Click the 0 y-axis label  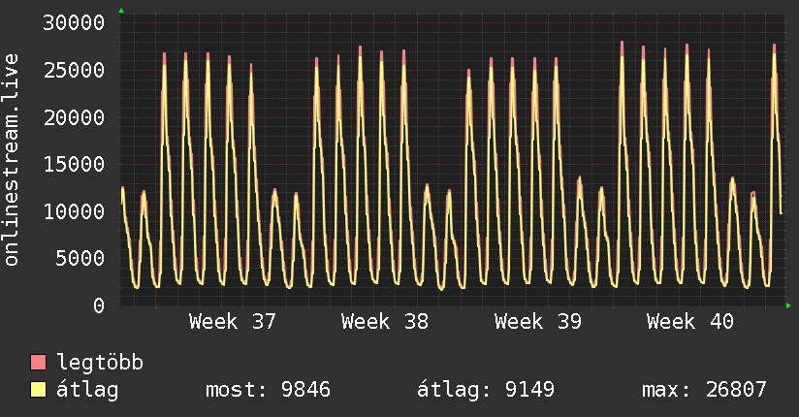click(x=99, y=305)
